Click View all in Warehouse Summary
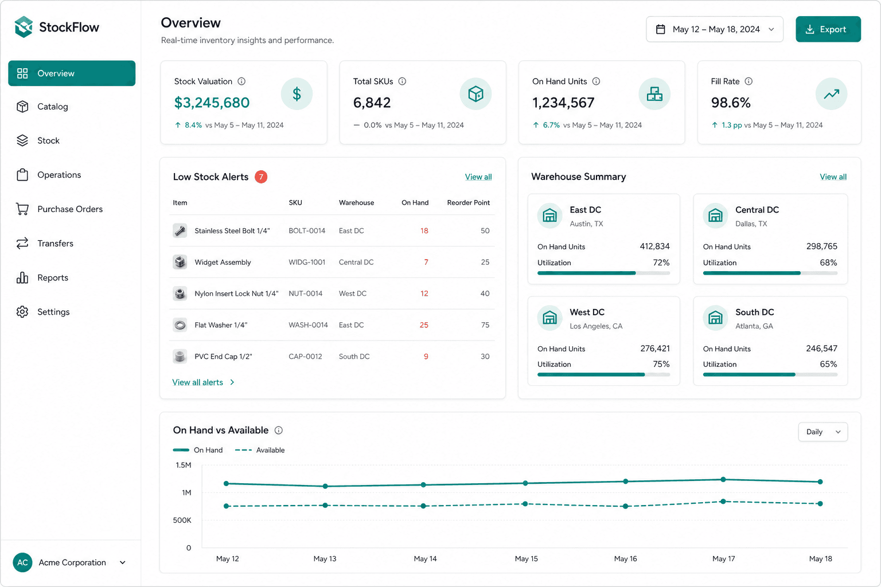The image size is (881, 587). click(x=833, y=177)
